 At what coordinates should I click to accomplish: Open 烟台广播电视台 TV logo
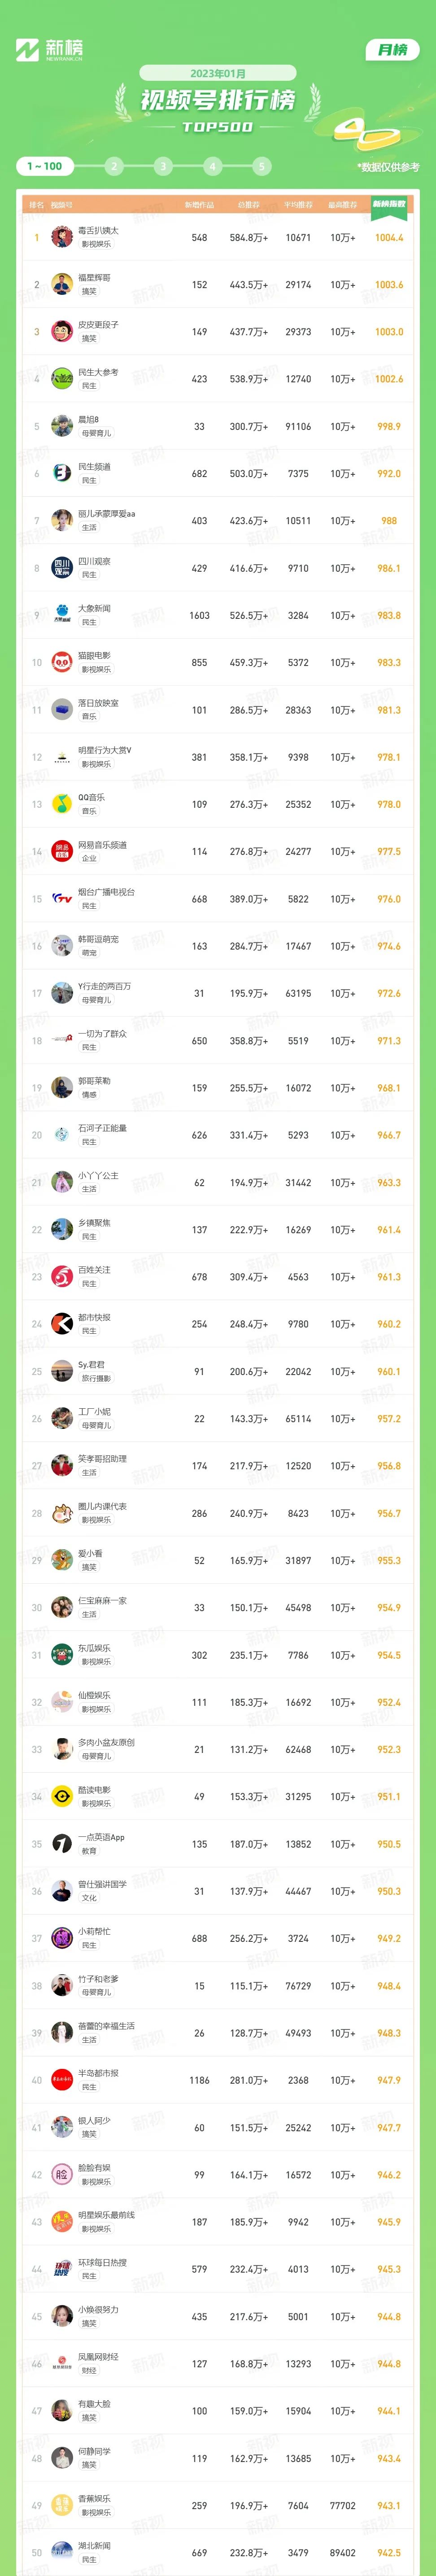click(62, 899)
